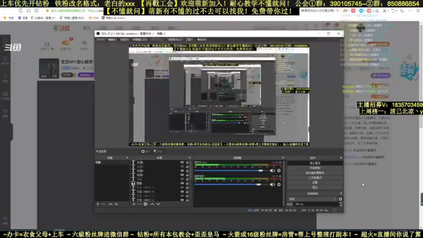Move the selected source down in the 来源 toolbar

158,204
